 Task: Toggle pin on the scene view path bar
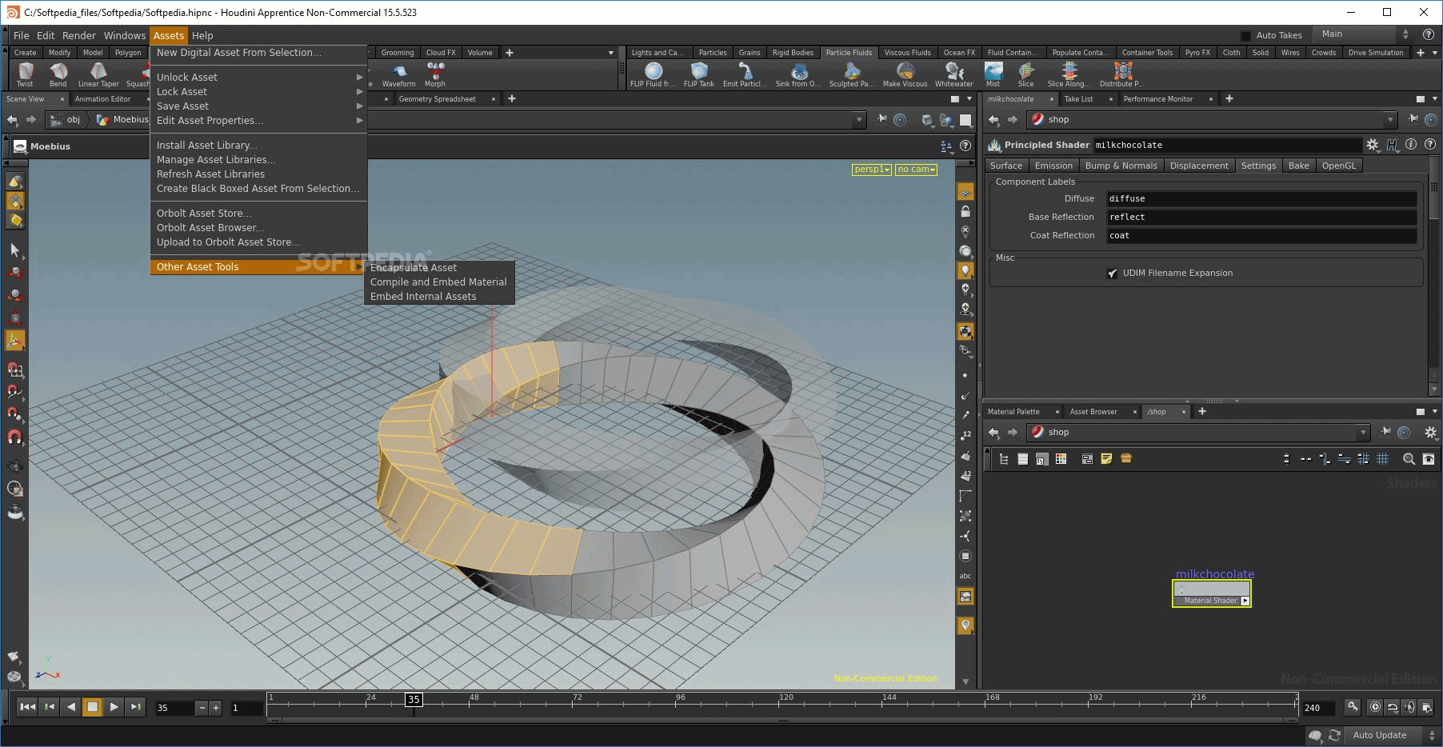click(x=881, y=119)
